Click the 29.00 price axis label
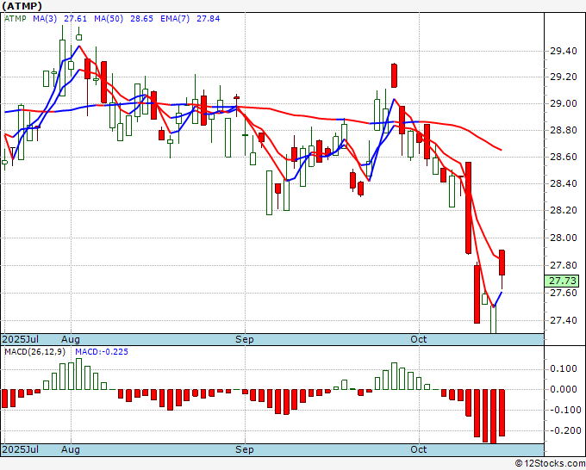This screenshot has height=470, width=586. tap(564, 103)
